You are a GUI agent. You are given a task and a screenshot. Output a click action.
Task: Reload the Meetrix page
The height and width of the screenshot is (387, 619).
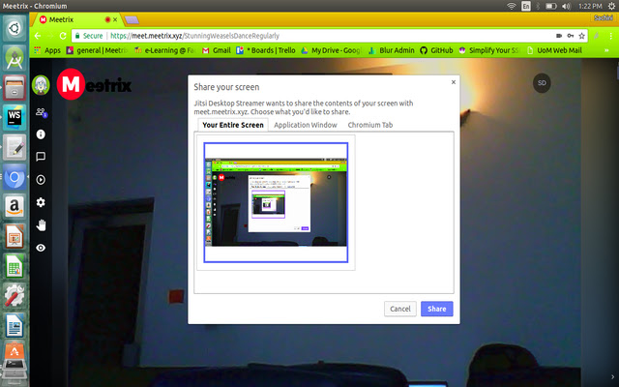(63, 36)
